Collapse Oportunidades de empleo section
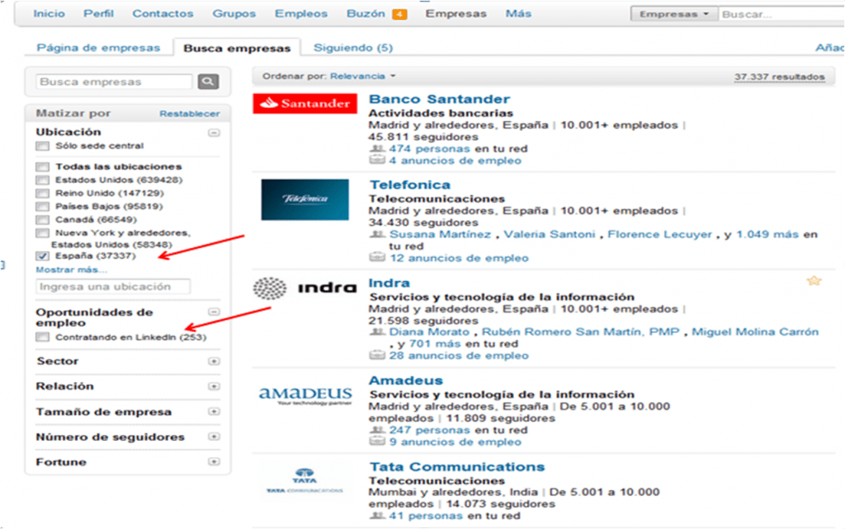Image resolution: width=845 pixels, height=529 pixels. click(214, 312)
